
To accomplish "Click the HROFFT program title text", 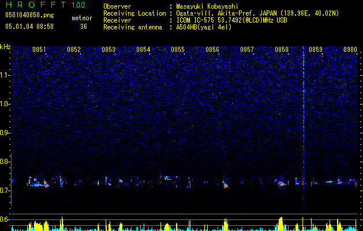I will point(35,5).
